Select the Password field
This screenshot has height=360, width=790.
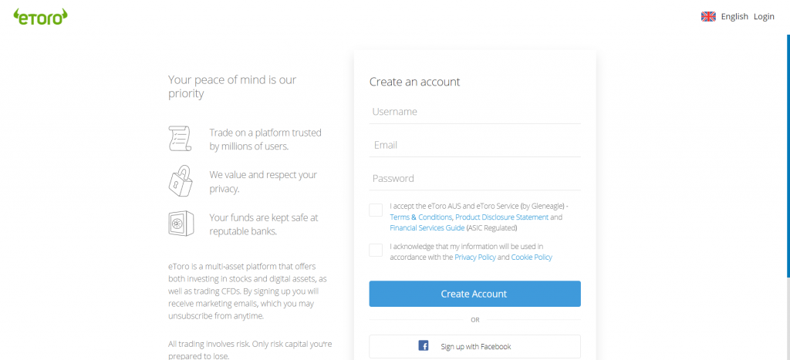click(474, 178)
